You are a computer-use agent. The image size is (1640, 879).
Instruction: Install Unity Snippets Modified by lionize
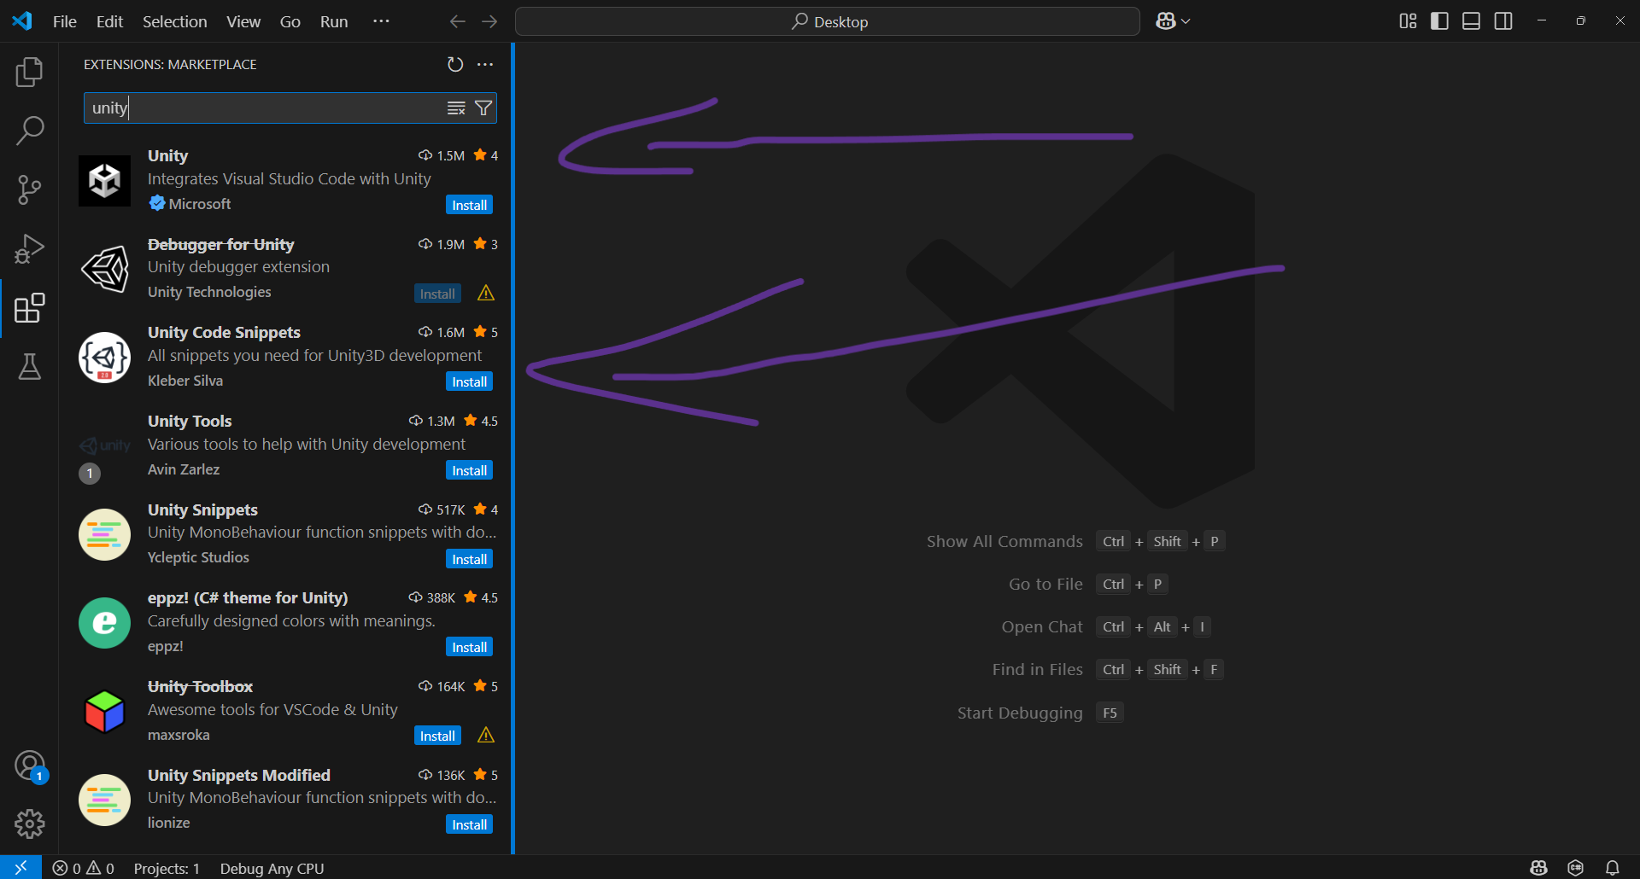(x=469, y=824)
